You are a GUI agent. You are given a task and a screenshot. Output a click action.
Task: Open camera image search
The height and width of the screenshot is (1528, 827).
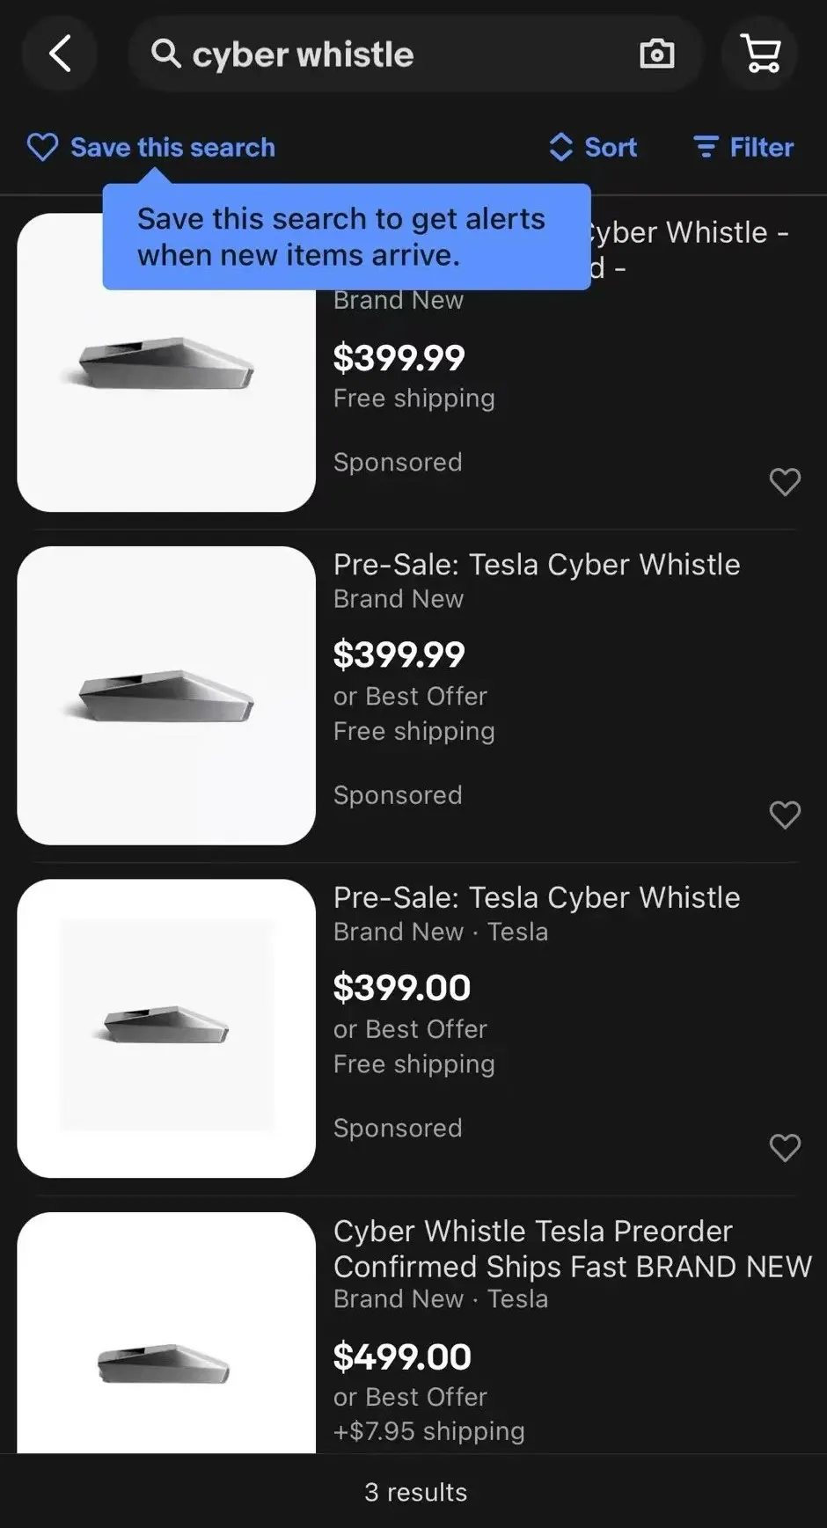click(x=656, y=55)
